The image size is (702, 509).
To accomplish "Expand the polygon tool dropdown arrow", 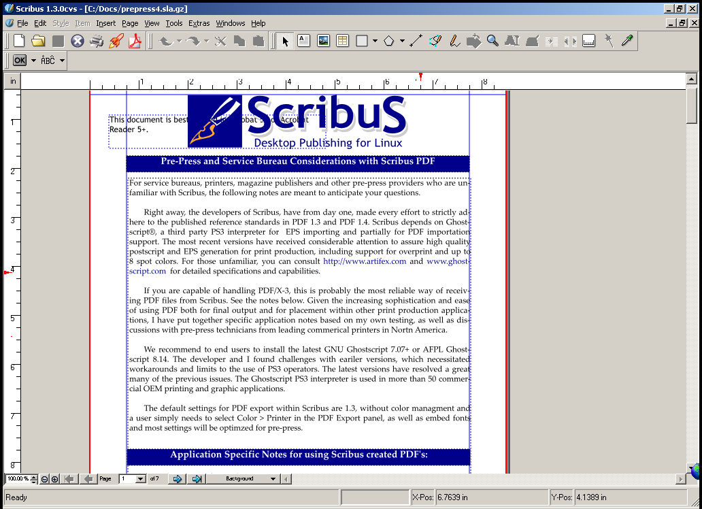I will tap(402, 42).
